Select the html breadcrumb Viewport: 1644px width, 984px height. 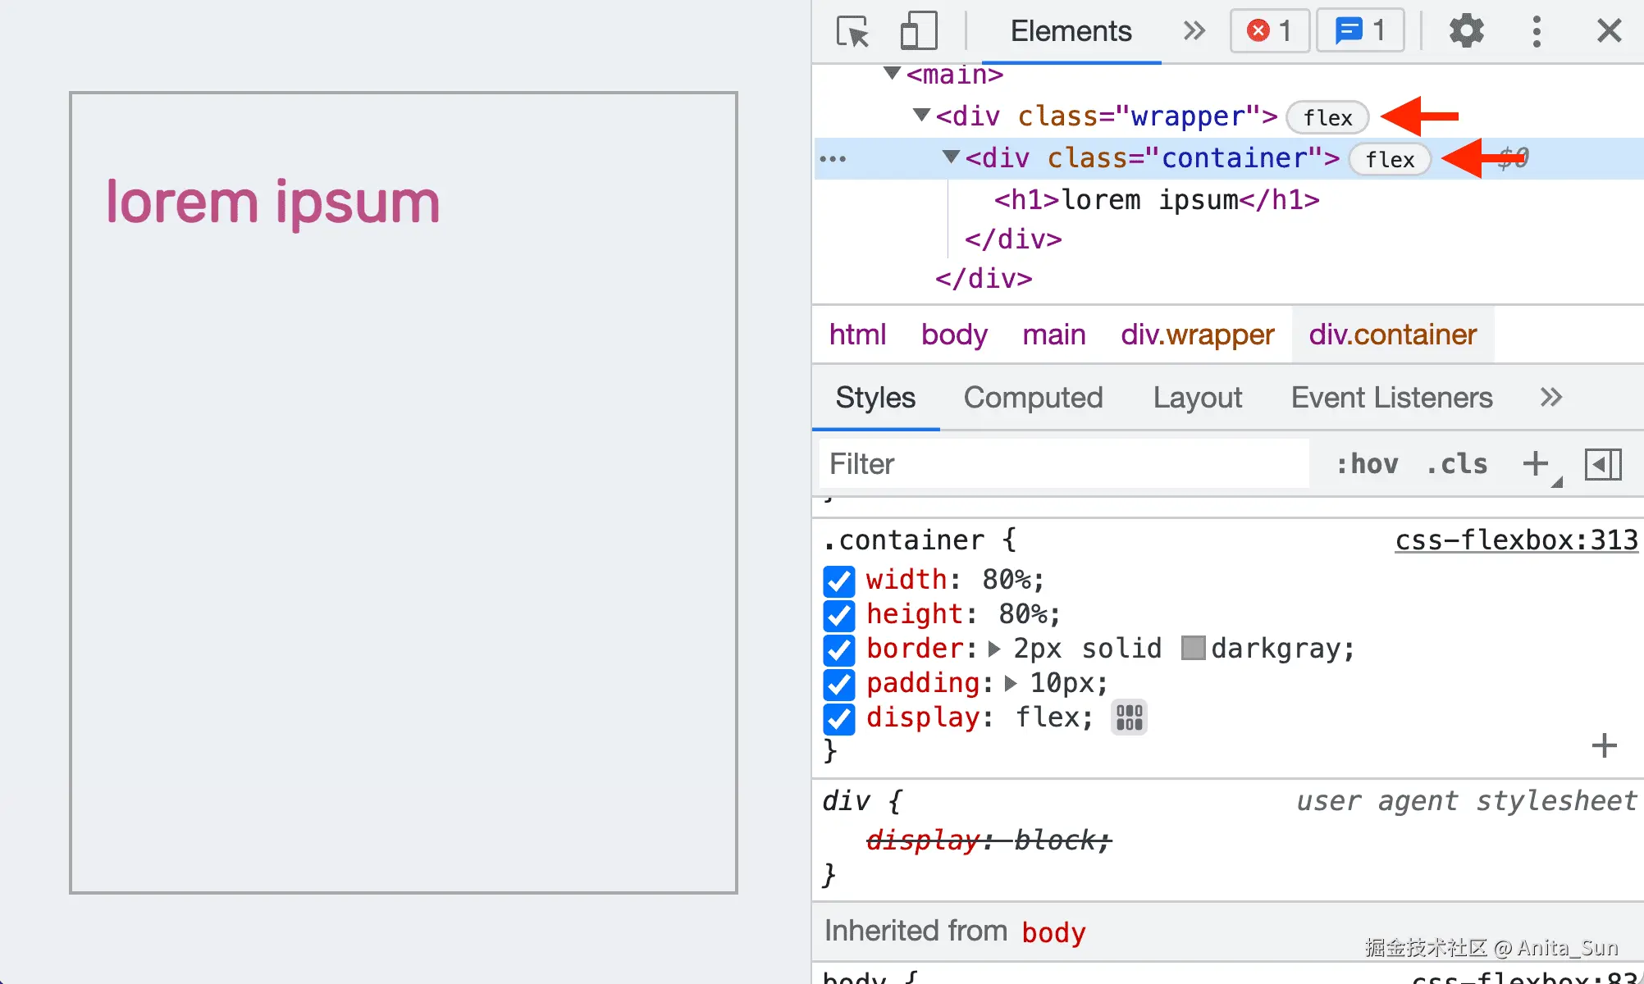click(857, 335)
